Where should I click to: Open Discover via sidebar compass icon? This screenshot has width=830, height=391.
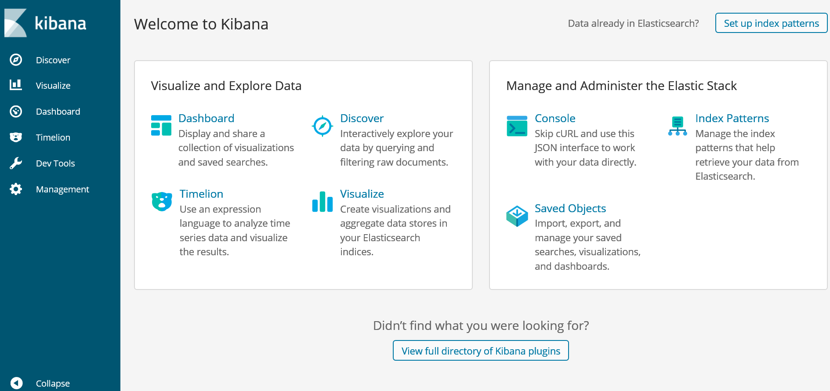16,60
